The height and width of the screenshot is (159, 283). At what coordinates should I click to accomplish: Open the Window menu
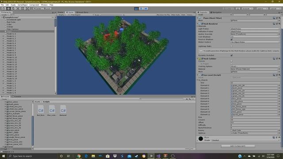tap(44, 5)
